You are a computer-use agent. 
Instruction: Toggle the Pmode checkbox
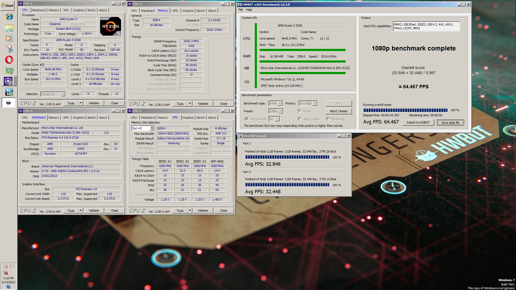pyautogui.click(x=300, y=111)
